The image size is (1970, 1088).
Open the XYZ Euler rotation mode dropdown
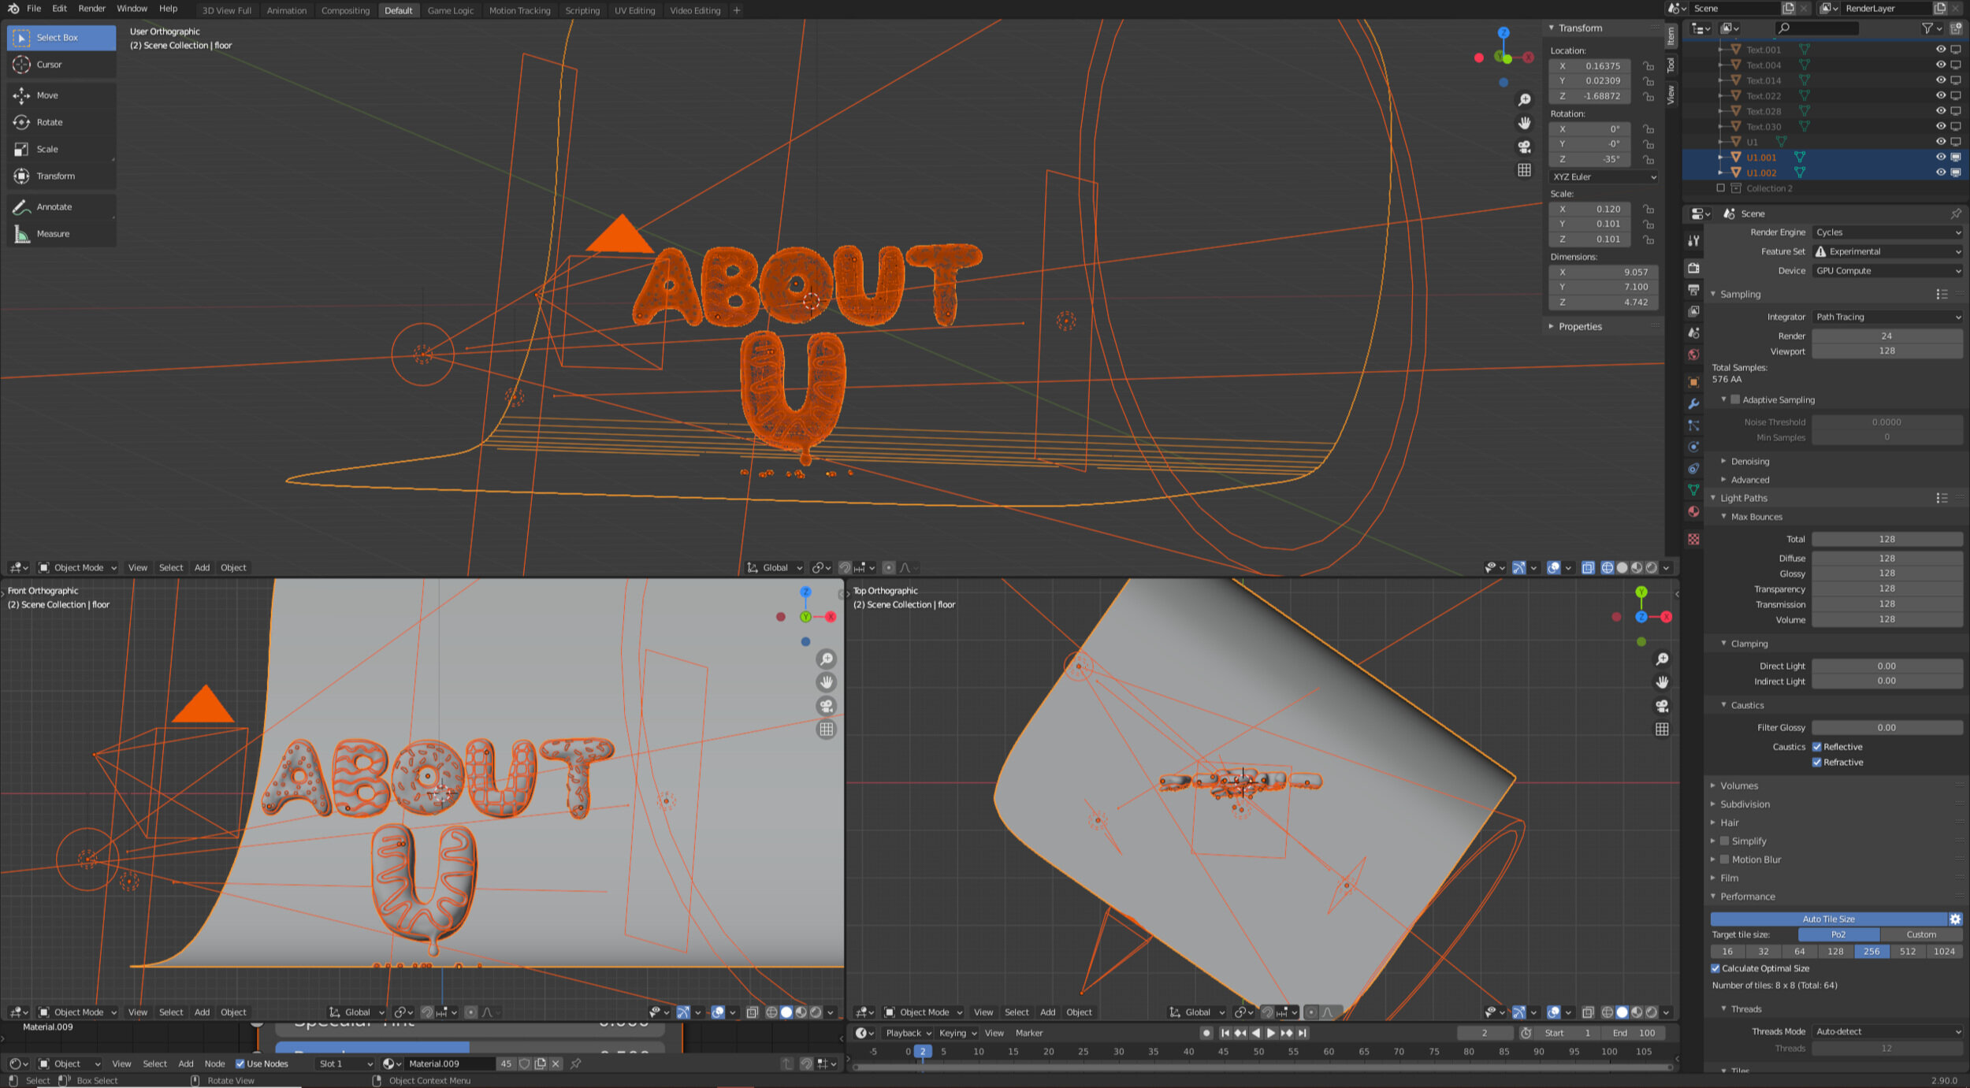click(x=1604, y=177)
